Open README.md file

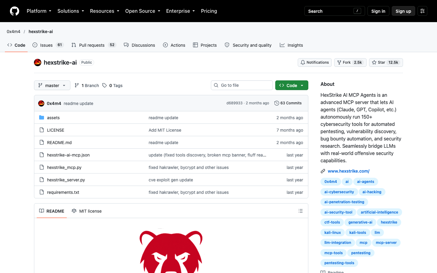click(59, 143)
